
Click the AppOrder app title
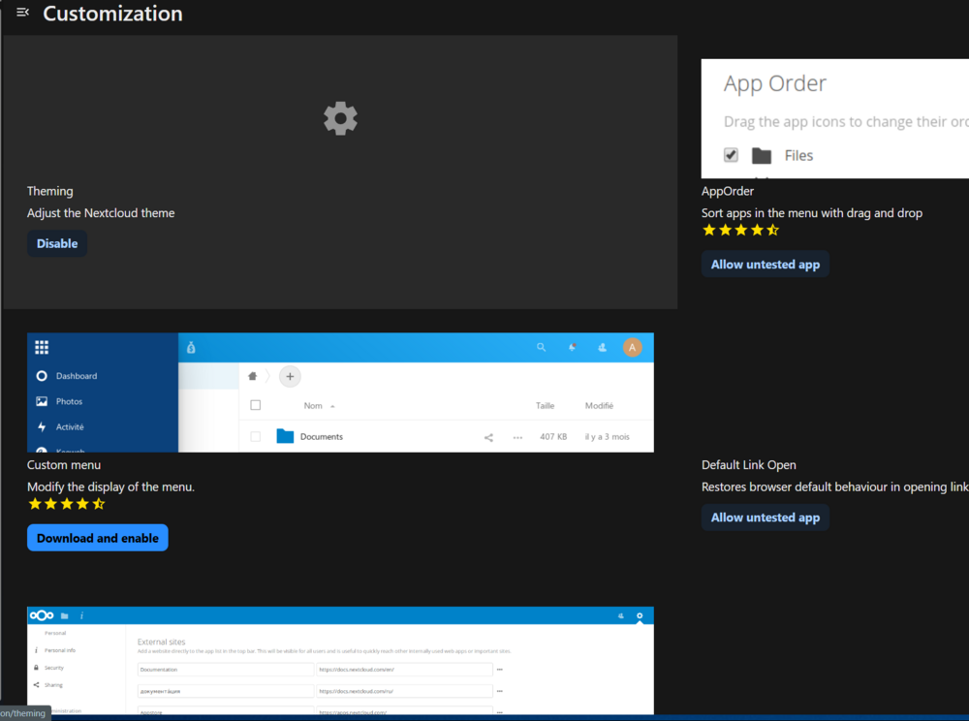point(728,191)
